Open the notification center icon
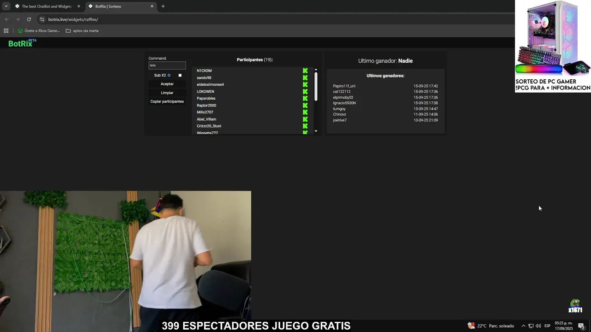 pyautogui.click(x=581, y=326)
